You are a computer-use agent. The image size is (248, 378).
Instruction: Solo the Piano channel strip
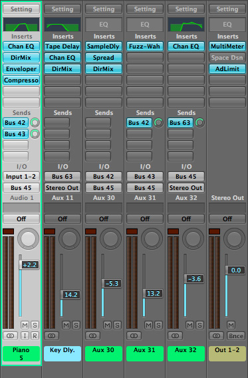[x=35, y=326]
